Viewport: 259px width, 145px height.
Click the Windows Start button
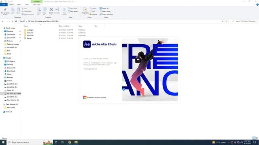[3, 142]
